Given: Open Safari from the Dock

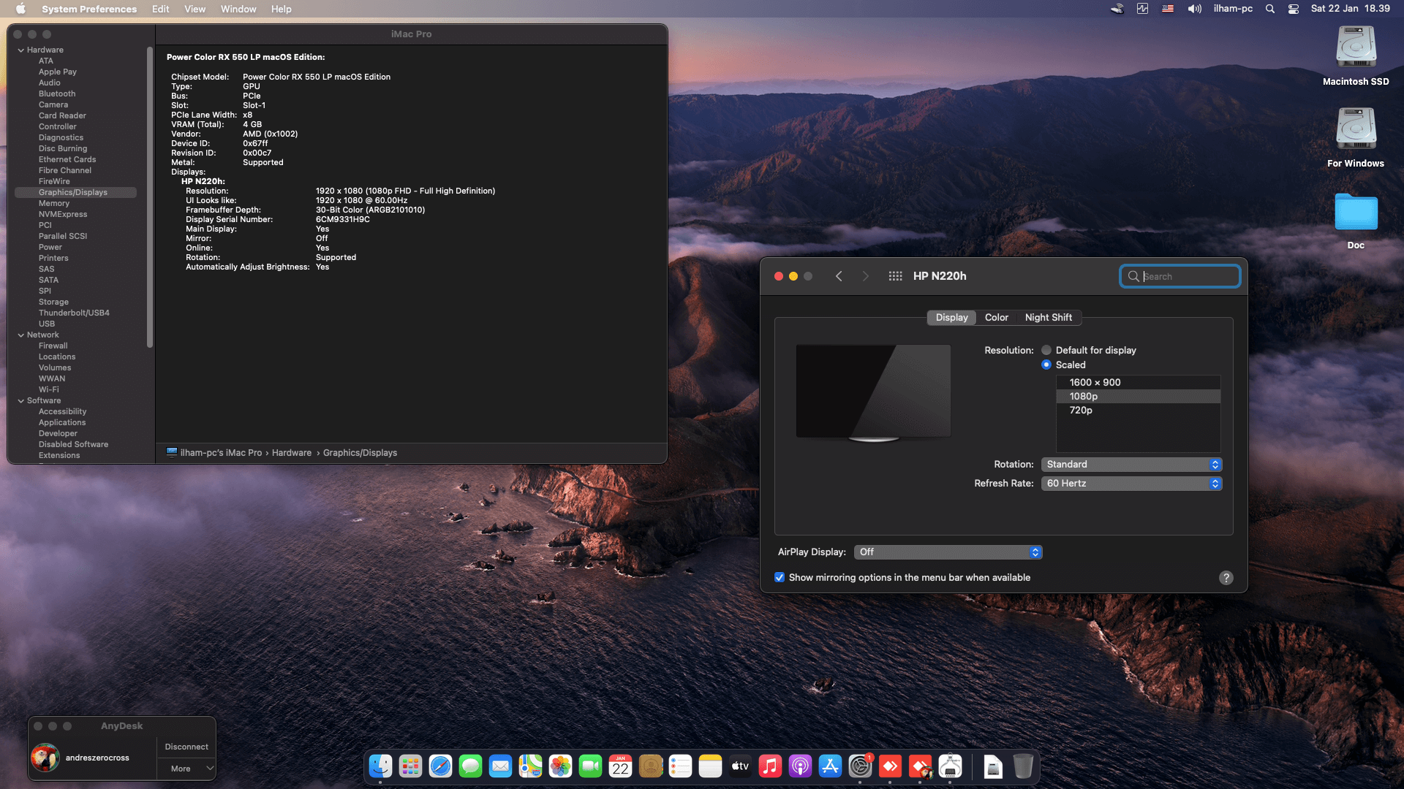Looking at the screenshot, I should (x=440, y=766).
